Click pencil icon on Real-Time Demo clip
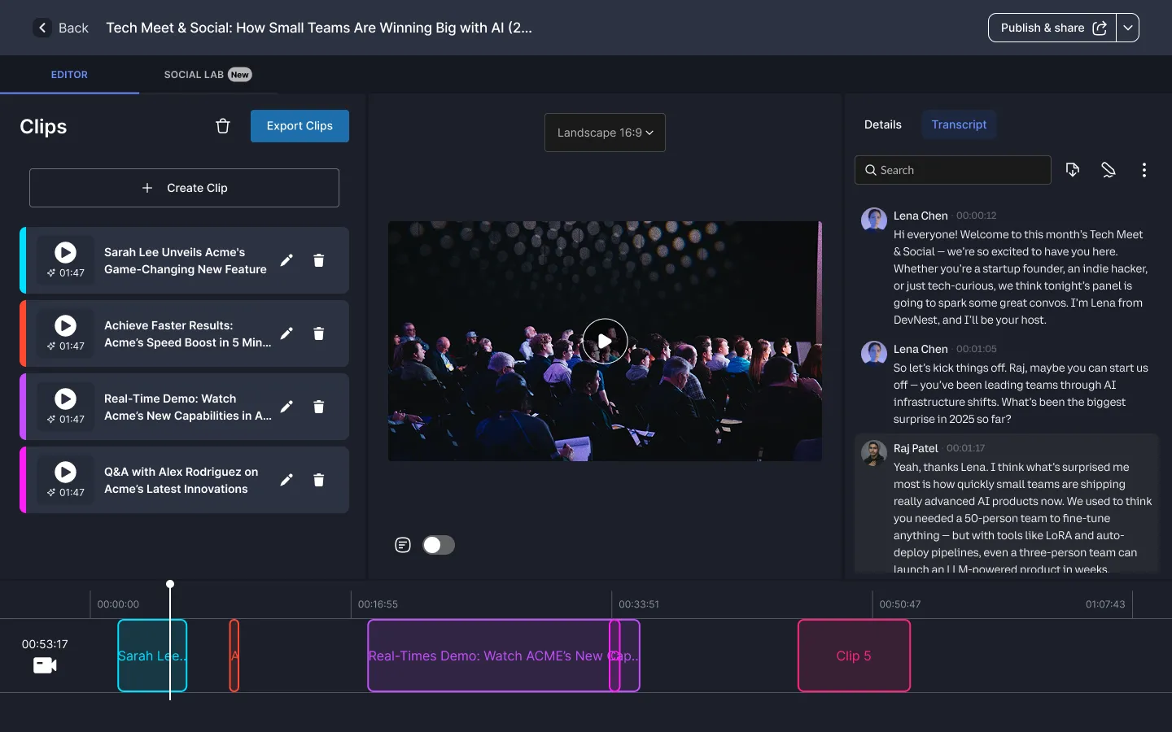Image resolution: width=1172 pixels, height=732 pixels. [286, 407]
